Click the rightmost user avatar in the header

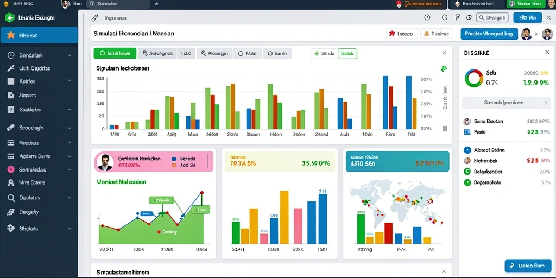547,34
